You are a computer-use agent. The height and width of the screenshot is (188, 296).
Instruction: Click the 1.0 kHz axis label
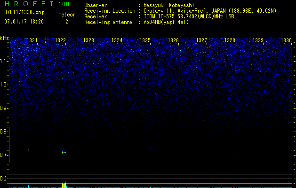click(4, 85)
